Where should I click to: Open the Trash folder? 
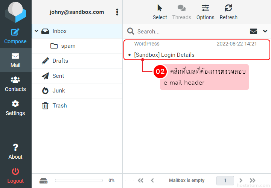tap(59, 106)
